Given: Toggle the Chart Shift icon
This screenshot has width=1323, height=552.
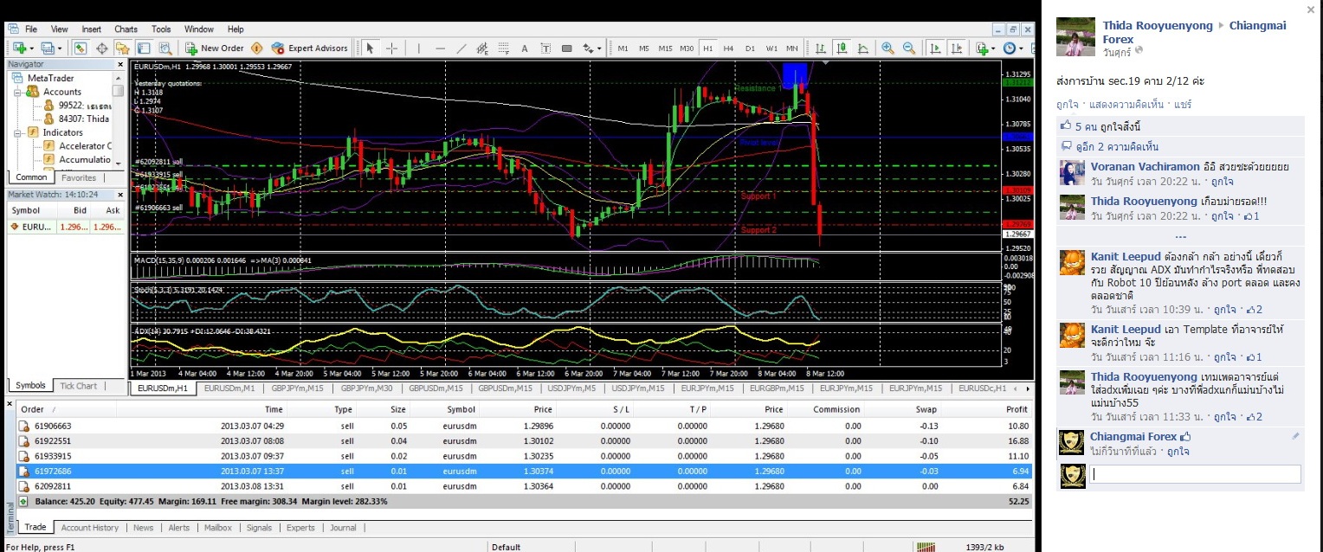Looking at the screenshot, I should pos(957,48).
